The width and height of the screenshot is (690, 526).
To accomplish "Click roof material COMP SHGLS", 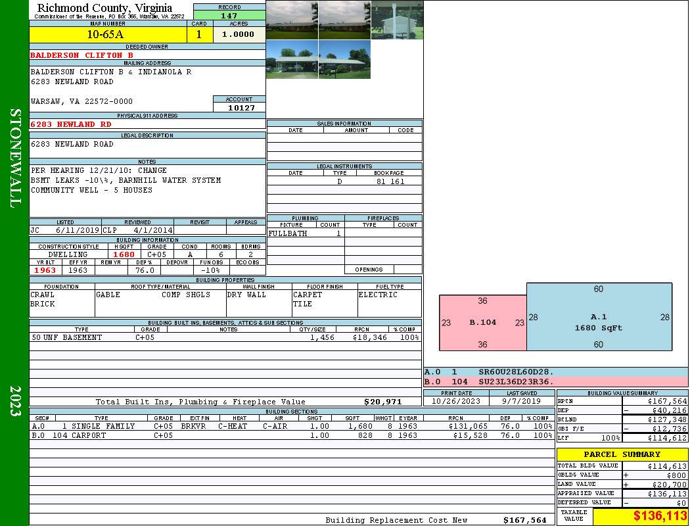I will [186, 295].
